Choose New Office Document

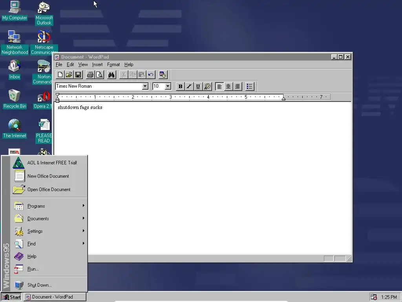(49, 176)
